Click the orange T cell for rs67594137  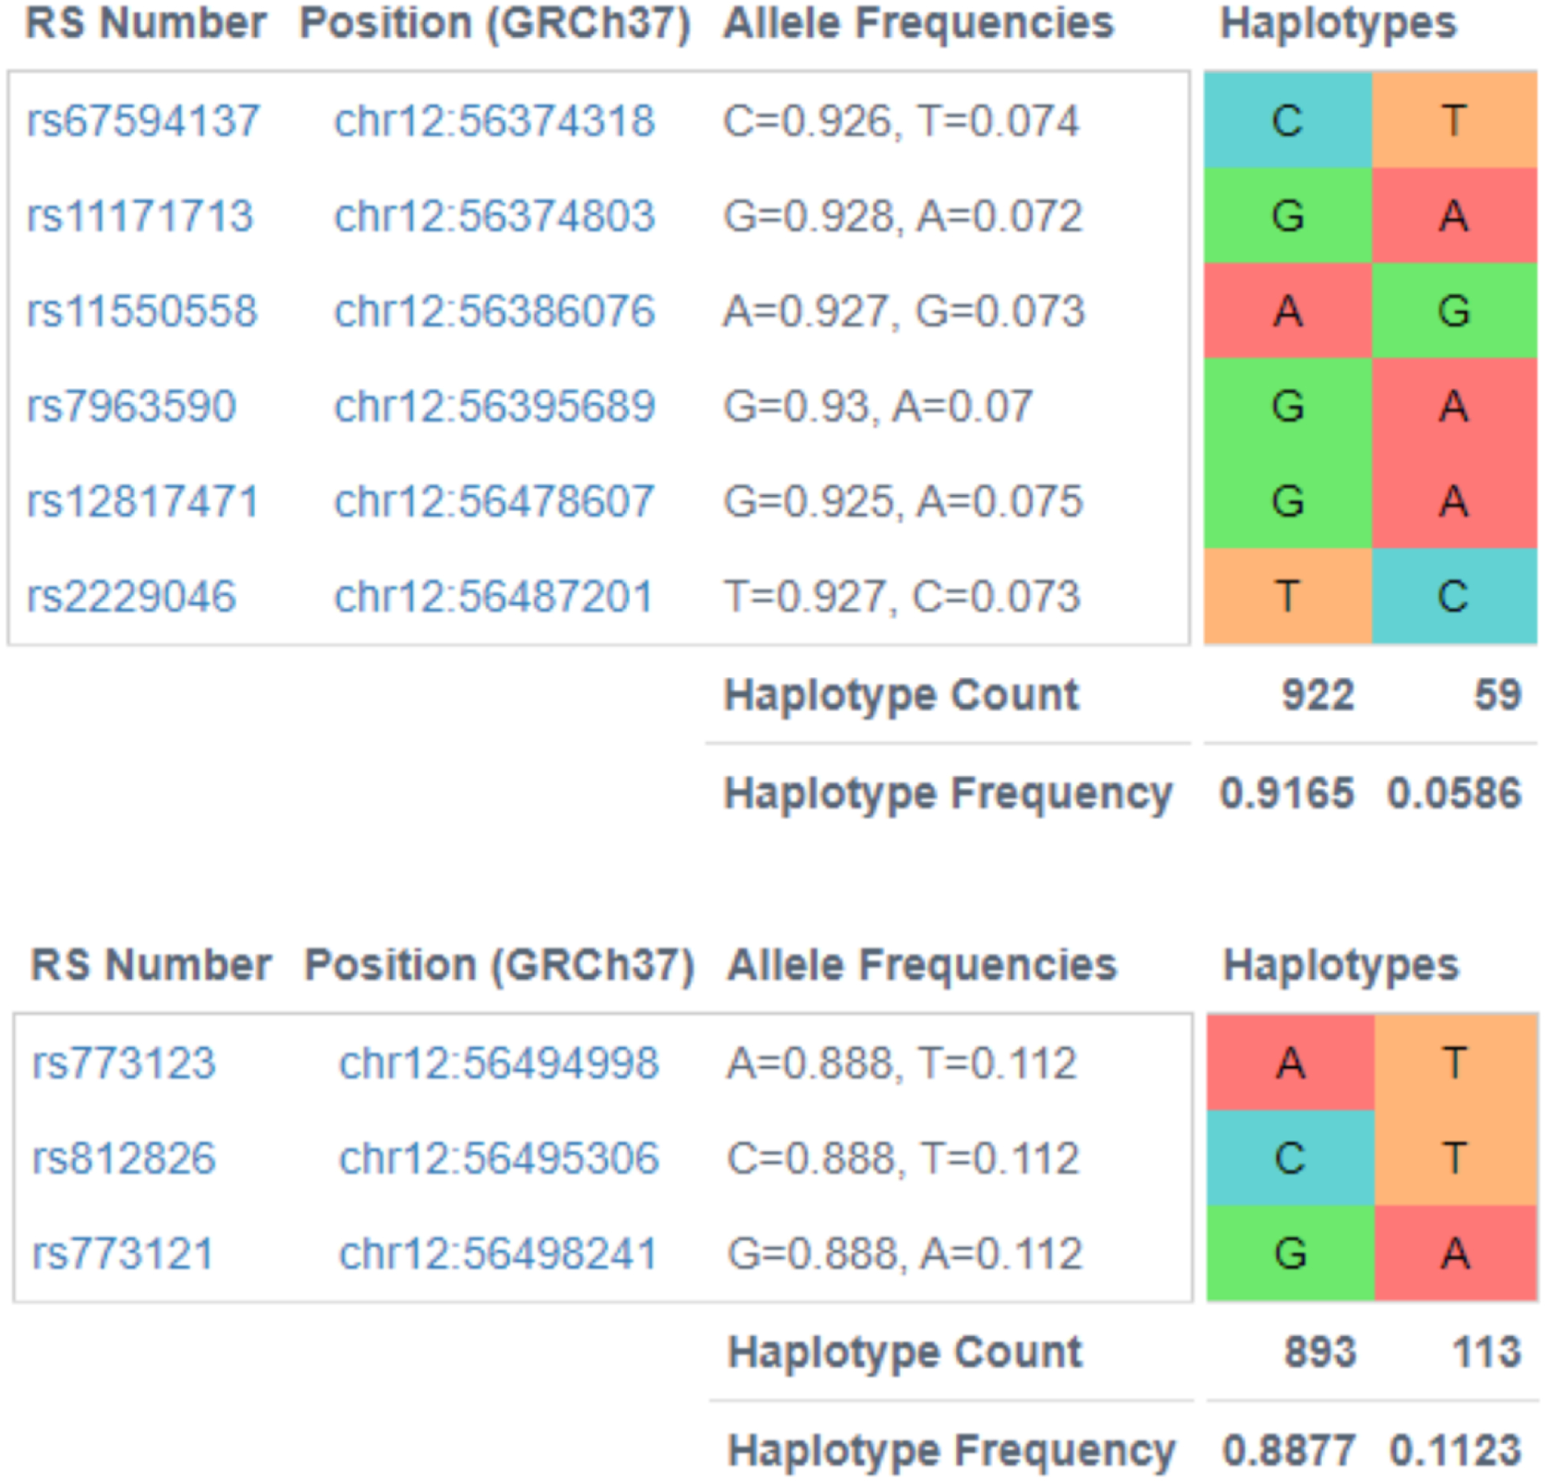point(1455,121)
